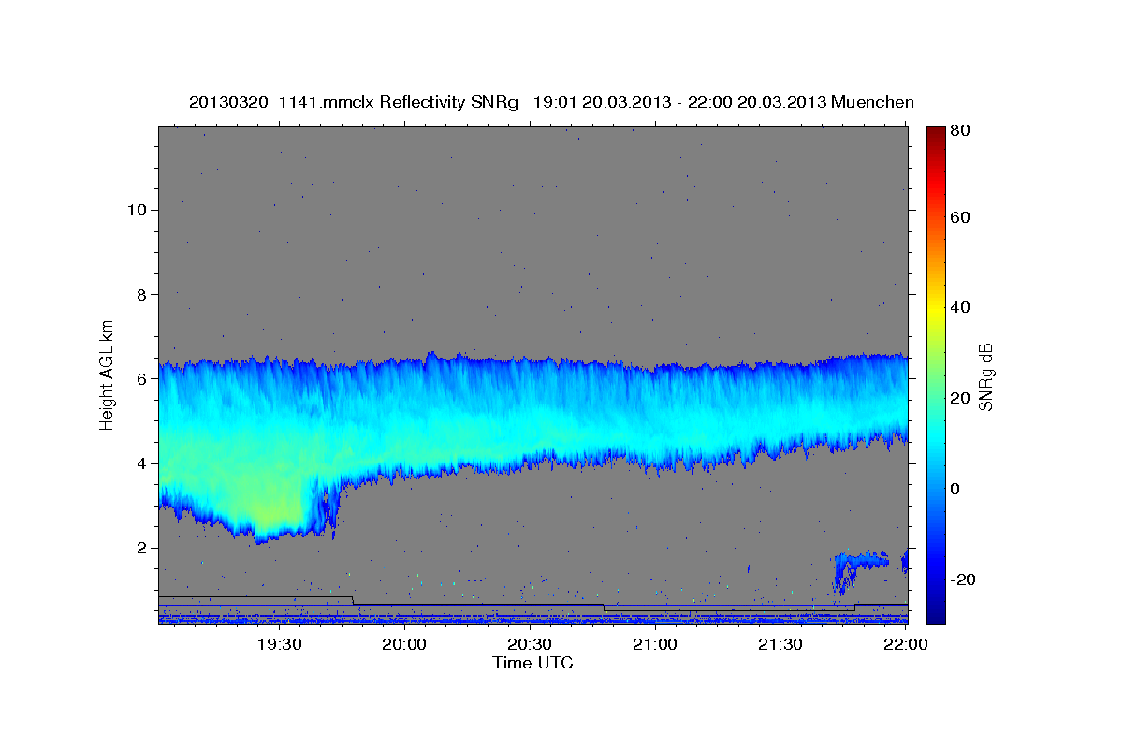
Task: Click the plot title text starting 20130320_1141.mmclx
Action: (551, 101)
